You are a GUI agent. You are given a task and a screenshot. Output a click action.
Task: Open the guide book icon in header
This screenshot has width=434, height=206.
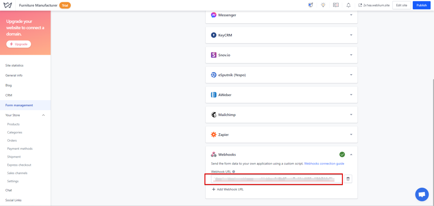pos(336,5)
